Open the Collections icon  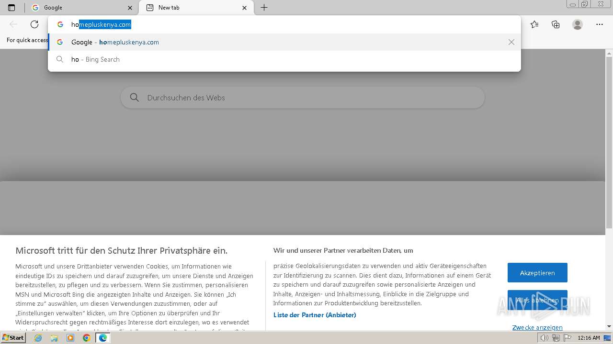pos(556,24)
